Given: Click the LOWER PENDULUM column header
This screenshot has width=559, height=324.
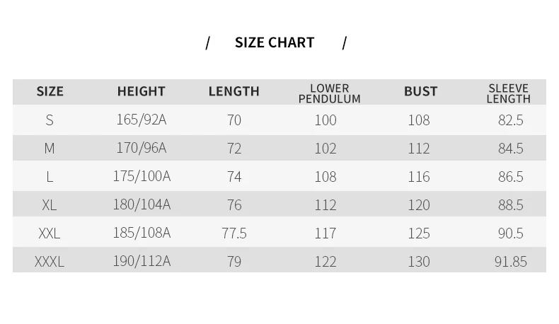Looking at the screenshot, I should 330,93.
